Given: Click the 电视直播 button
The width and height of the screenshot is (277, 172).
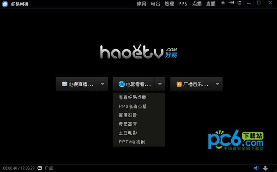Looking at the screenshot, I should (x=77, y=84).
